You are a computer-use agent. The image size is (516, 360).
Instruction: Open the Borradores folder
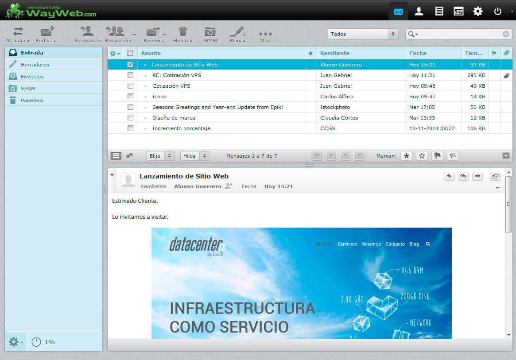pos(53,65)
